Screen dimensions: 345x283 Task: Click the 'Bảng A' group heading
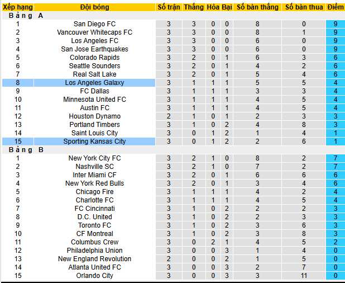pos(26,16)
